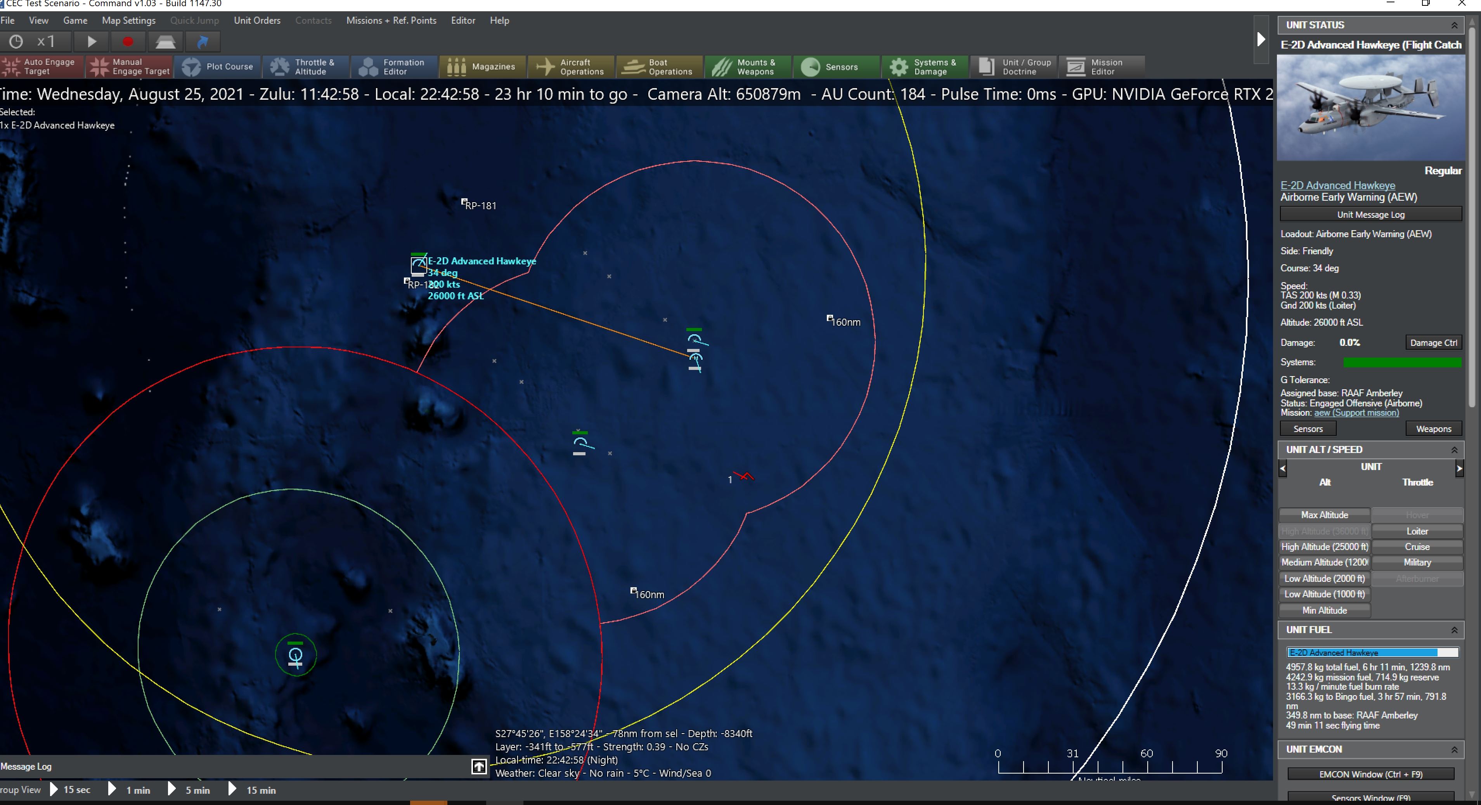
Task: Collapse the UNIT STATUS panel
Action: click(x=1454, y=25)
